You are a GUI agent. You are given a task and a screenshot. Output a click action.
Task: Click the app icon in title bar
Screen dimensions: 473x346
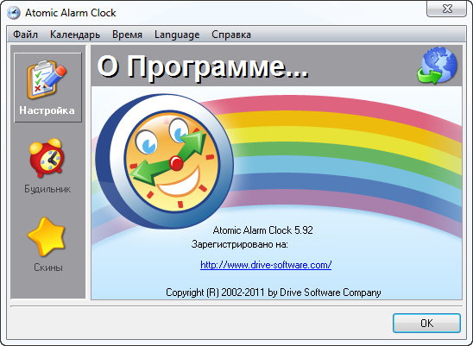[14, 13]
